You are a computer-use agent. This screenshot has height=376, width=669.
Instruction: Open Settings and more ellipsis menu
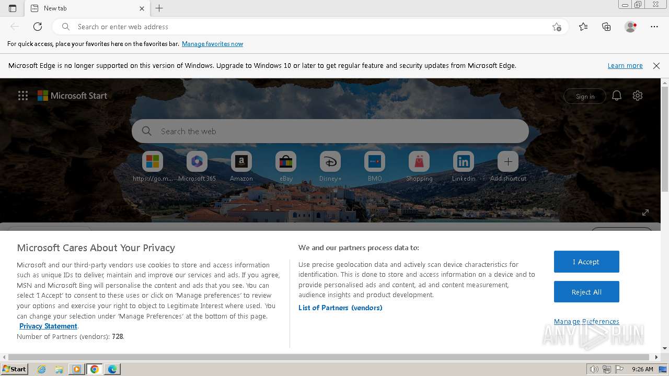coord(654,27)
